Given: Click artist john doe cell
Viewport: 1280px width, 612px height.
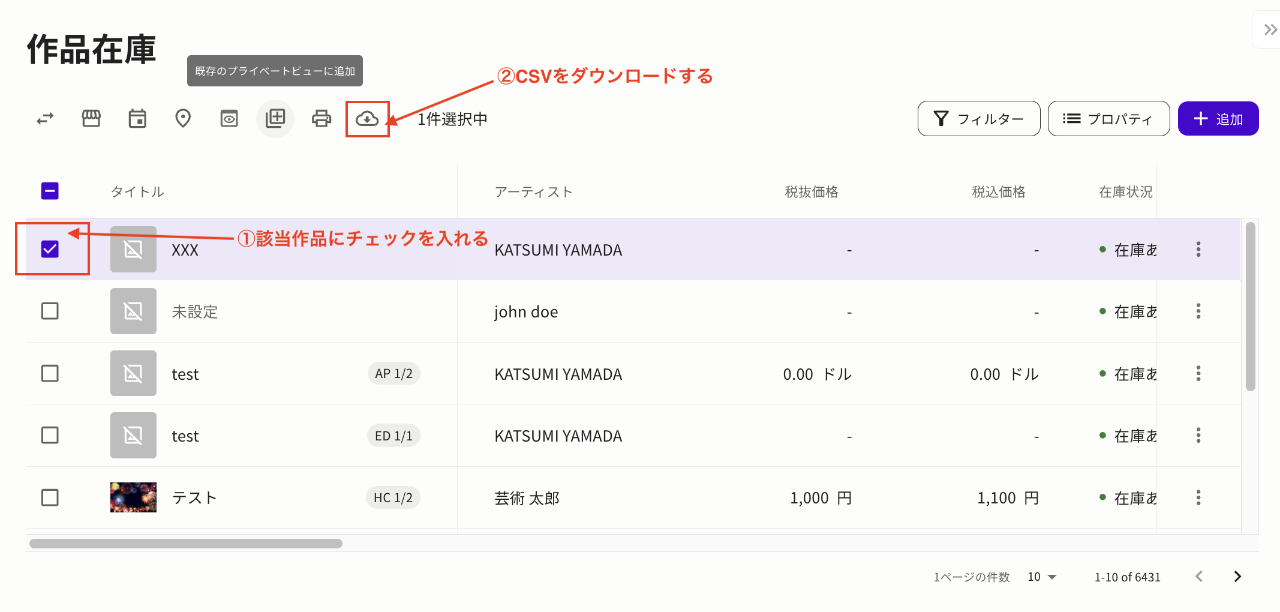Looking at the screenshot, I should pyautogui.click(x=526, y=312).
